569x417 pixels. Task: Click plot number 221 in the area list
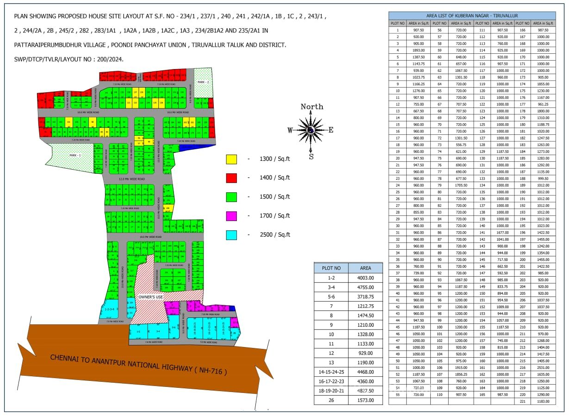pos(522,401)
